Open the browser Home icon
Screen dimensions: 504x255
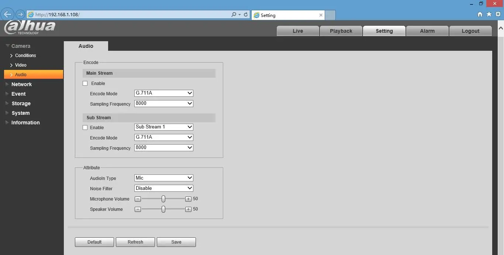[x=480, y=14]
